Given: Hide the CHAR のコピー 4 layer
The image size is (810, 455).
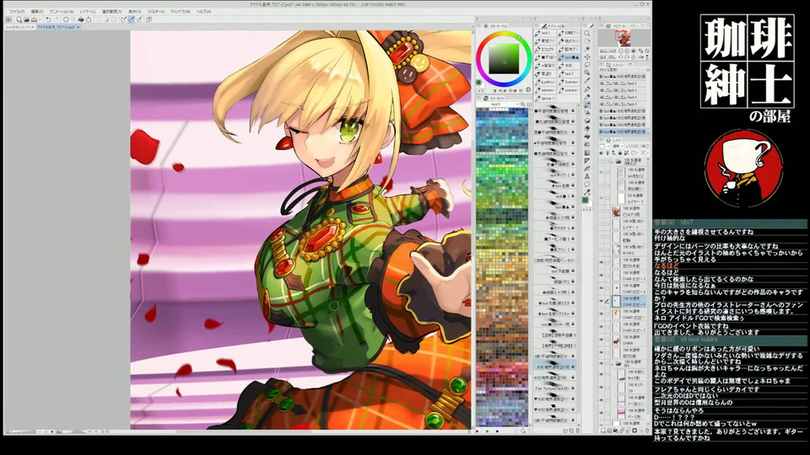Looking at the screenshot, I should pos(601,288).
